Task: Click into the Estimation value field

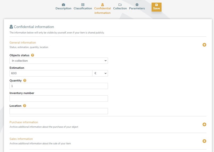Action: tap(51, 73)
